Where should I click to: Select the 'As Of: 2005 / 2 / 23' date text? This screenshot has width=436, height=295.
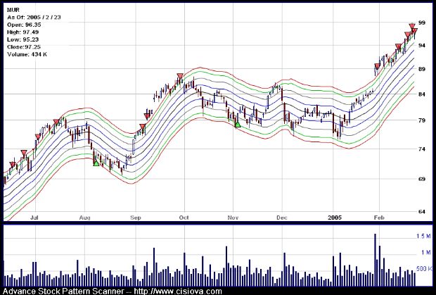[x=34, y=18]
